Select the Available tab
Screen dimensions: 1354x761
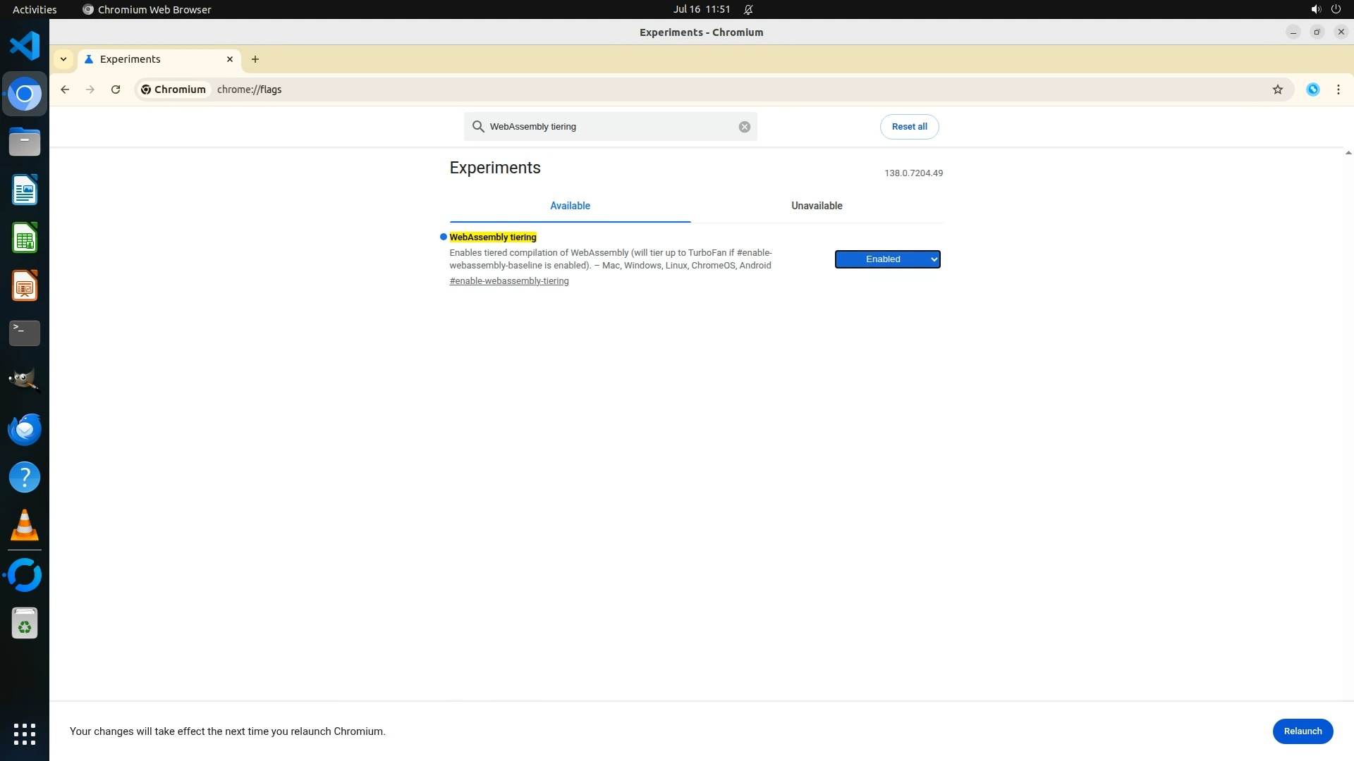[570, 206]
